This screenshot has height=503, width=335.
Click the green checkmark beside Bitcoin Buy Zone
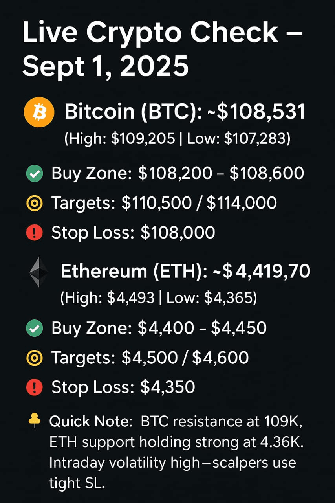click(34, 174)
